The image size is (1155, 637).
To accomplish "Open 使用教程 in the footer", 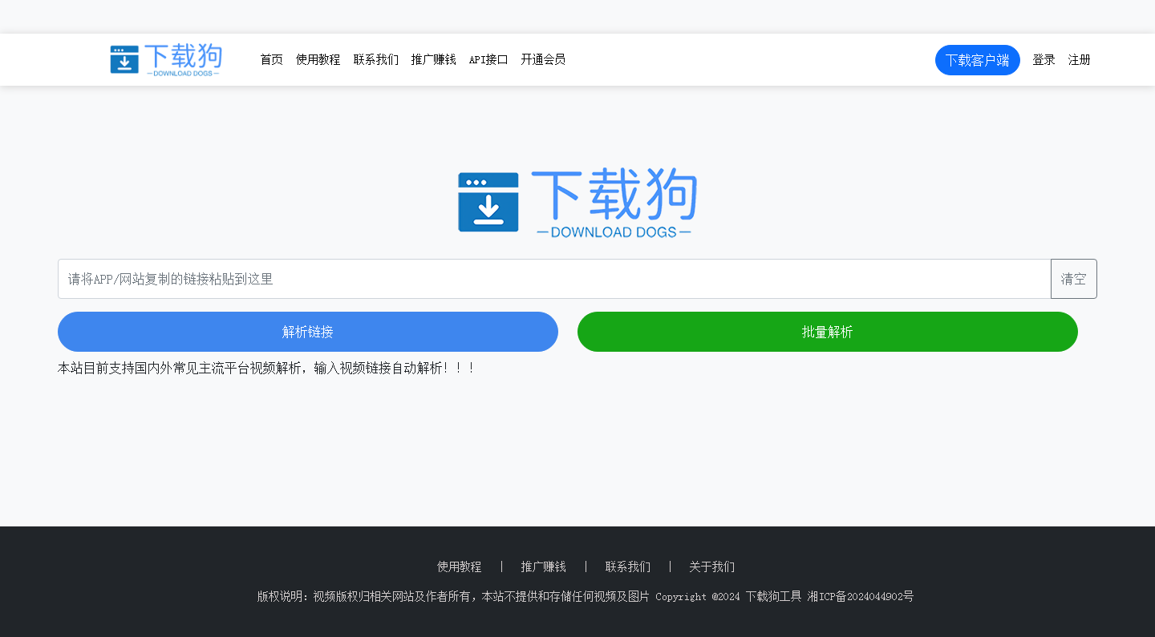I will tap(458, 566).
